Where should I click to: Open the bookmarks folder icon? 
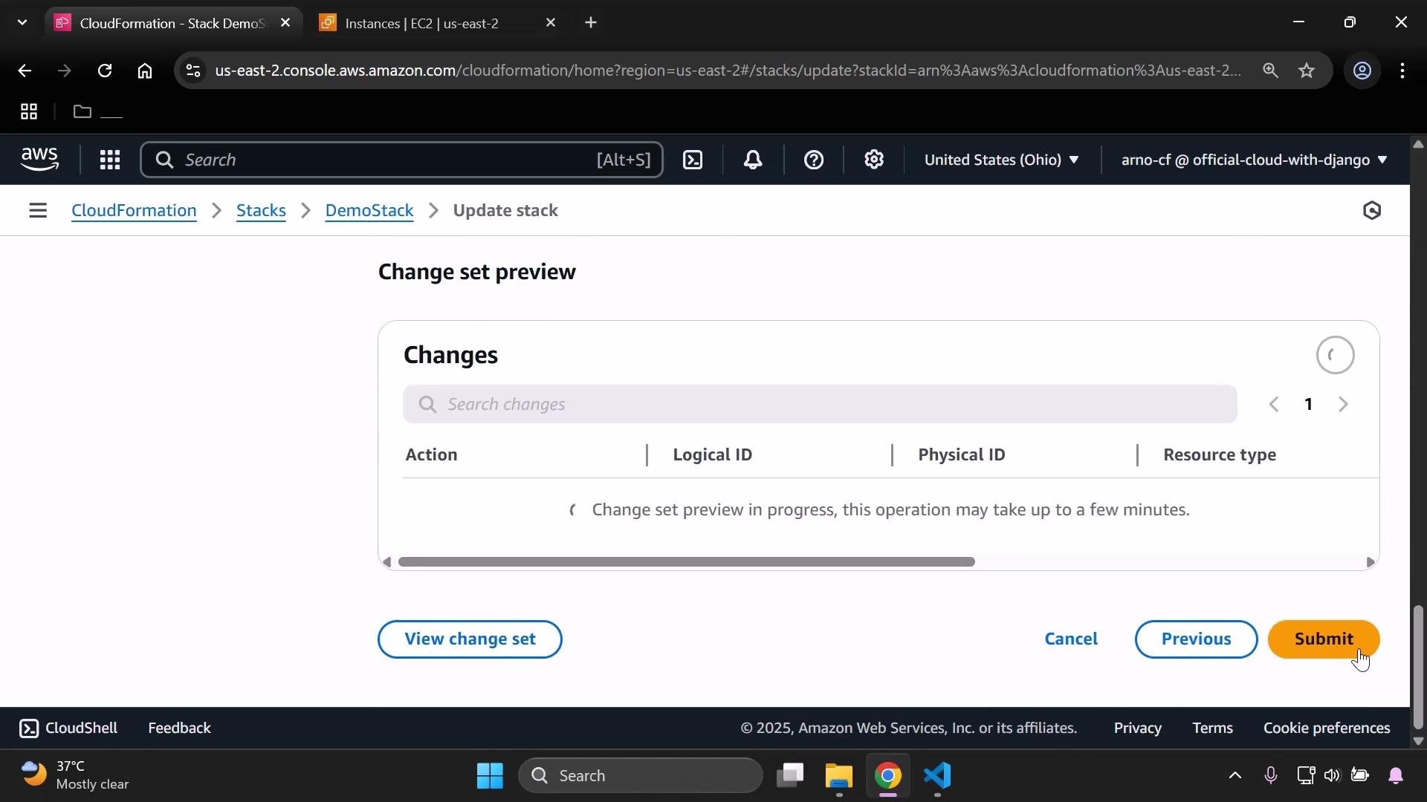(82, 112)
